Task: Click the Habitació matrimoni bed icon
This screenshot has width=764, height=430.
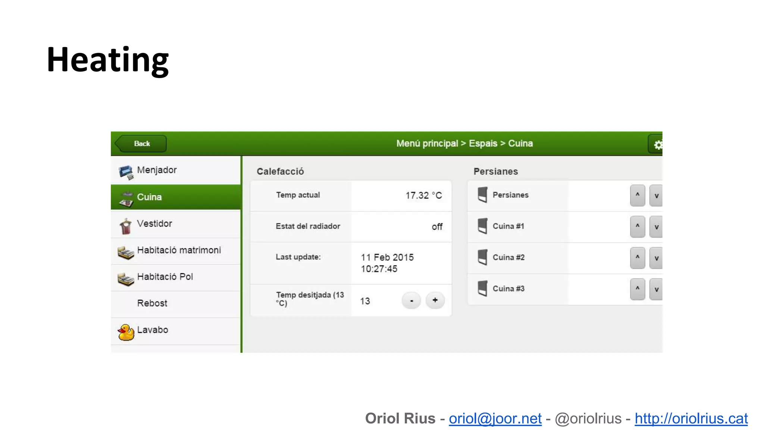Action: [126, 253]
